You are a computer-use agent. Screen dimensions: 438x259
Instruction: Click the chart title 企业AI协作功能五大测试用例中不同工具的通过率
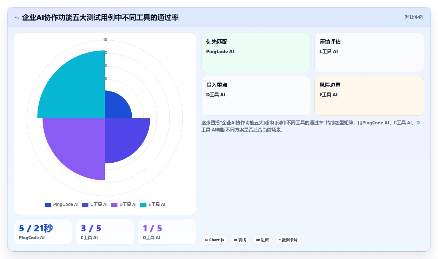pyautogui.click(x=100, y=17)
